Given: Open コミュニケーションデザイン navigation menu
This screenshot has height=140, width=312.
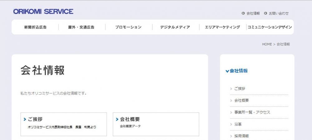Looking at the screenshot, I should [270, 27].
